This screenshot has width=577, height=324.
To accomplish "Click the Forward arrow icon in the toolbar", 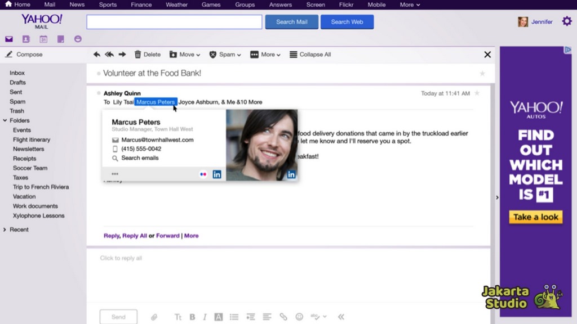I will (122, 55).
